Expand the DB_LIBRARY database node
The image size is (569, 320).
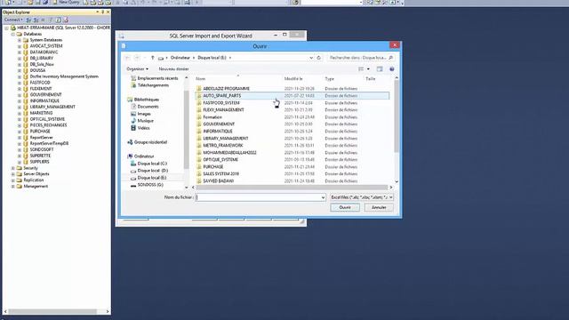coord(20,58)
